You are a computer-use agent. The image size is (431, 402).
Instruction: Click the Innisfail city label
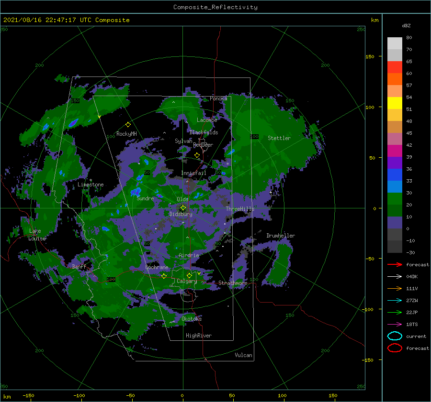tap(193, 173)
